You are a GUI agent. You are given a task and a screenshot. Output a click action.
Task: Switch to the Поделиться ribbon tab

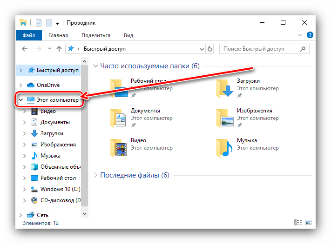[x=96, y=35]
